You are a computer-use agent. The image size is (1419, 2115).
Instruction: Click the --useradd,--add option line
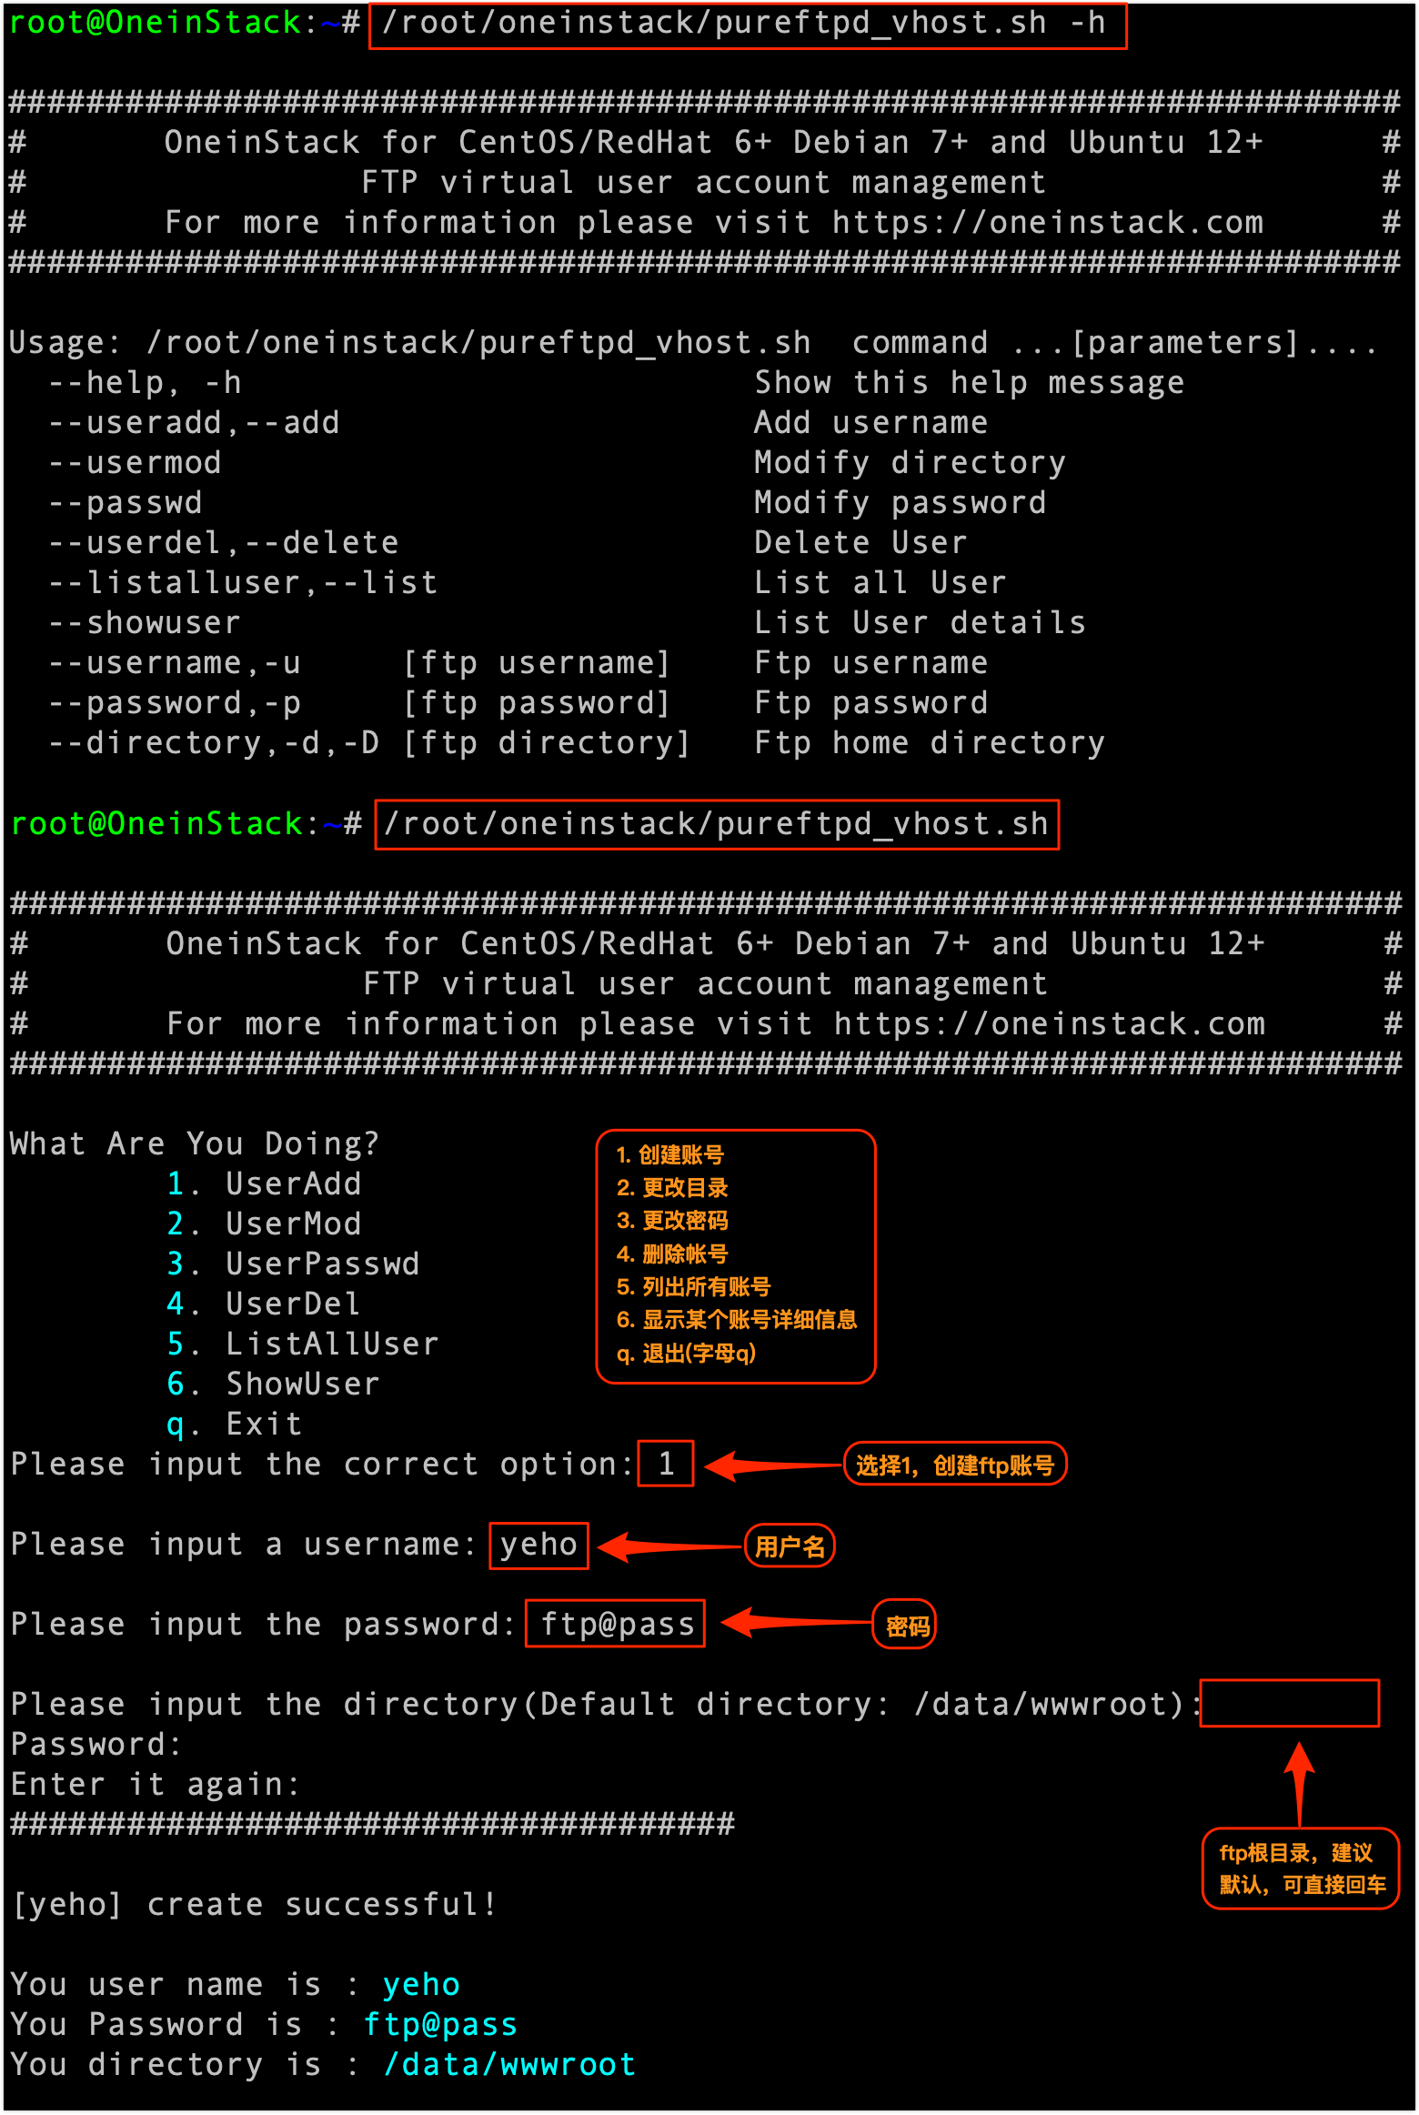(194, 423)
